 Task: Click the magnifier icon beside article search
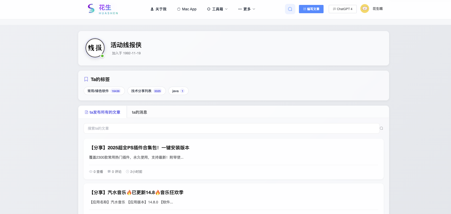click(381, 128)
